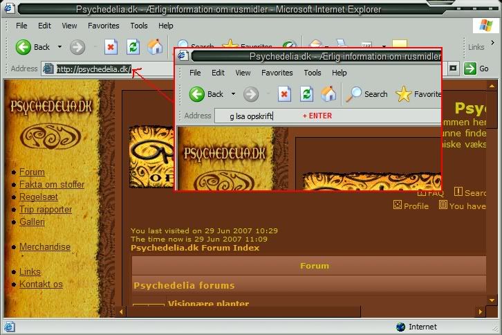Screen dimensions: 502x335
Task: Click the exclamation icon beside forum Search
Action: point(458,192)
